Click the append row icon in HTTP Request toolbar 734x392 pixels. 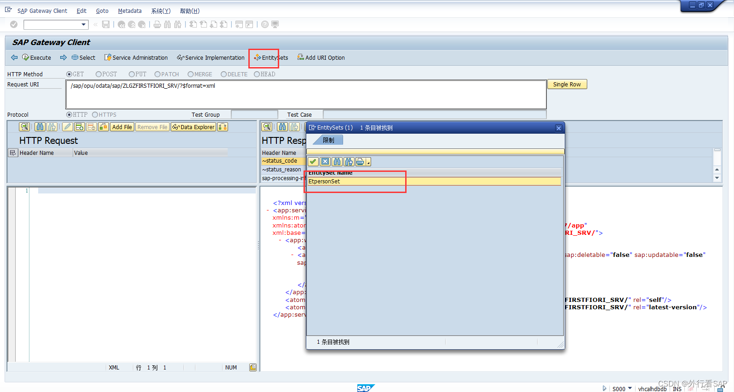coord(80,127)
